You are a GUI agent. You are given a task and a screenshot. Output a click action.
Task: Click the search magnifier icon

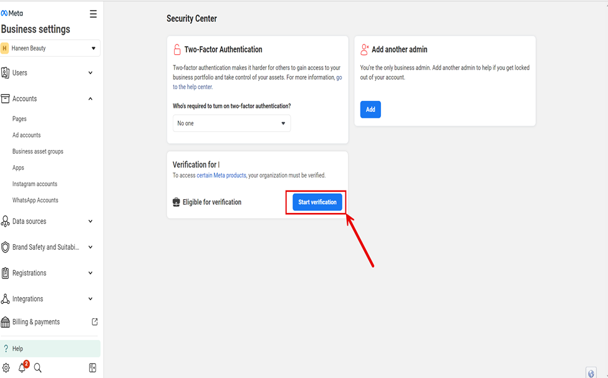[37, 367]
